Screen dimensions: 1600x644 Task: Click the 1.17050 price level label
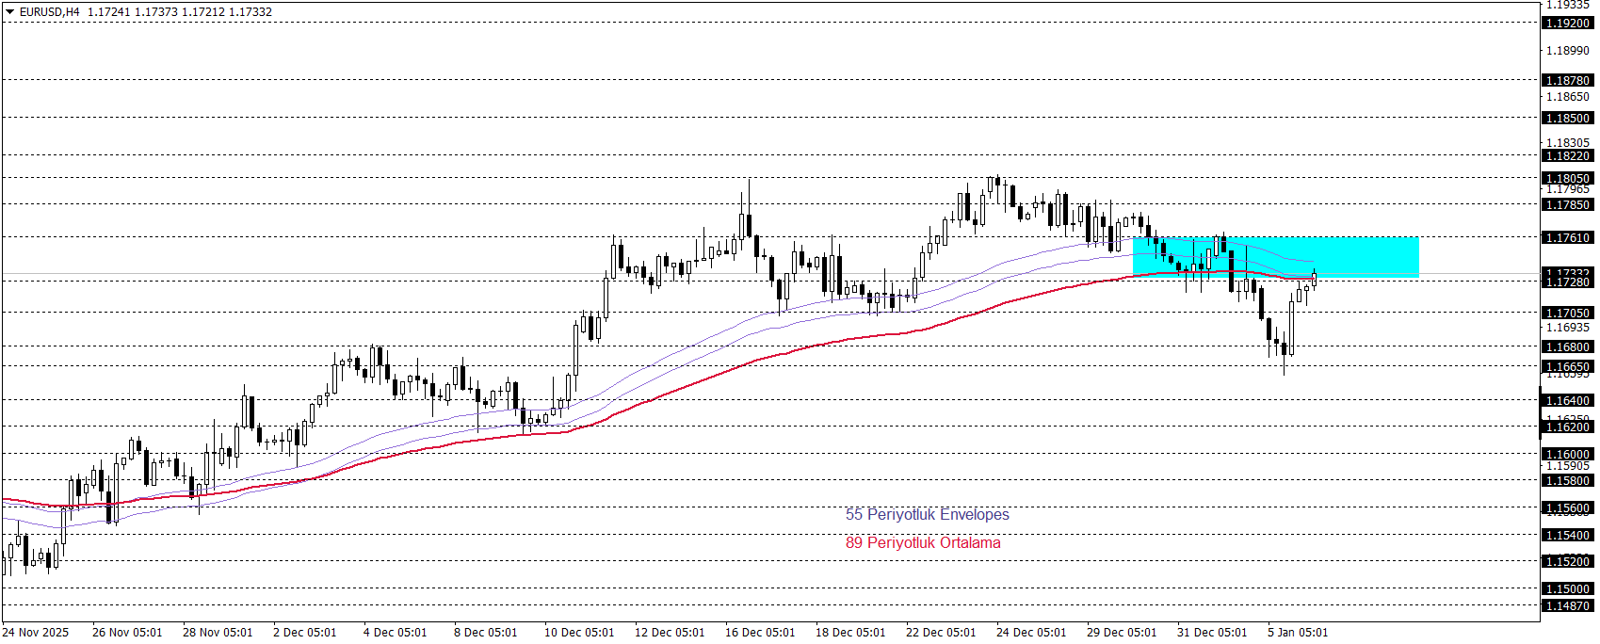(1568, 314)
